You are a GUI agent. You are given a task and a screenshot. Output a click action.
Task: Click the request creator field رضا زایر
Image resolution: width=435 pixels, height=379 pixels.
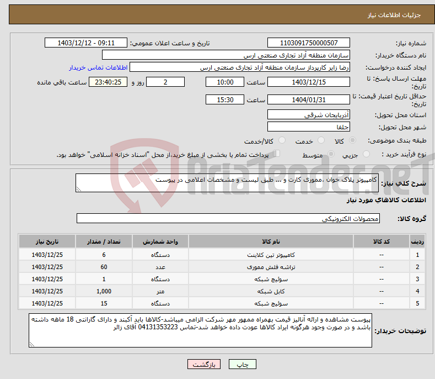pyautogui.click(x=240, y=67)
